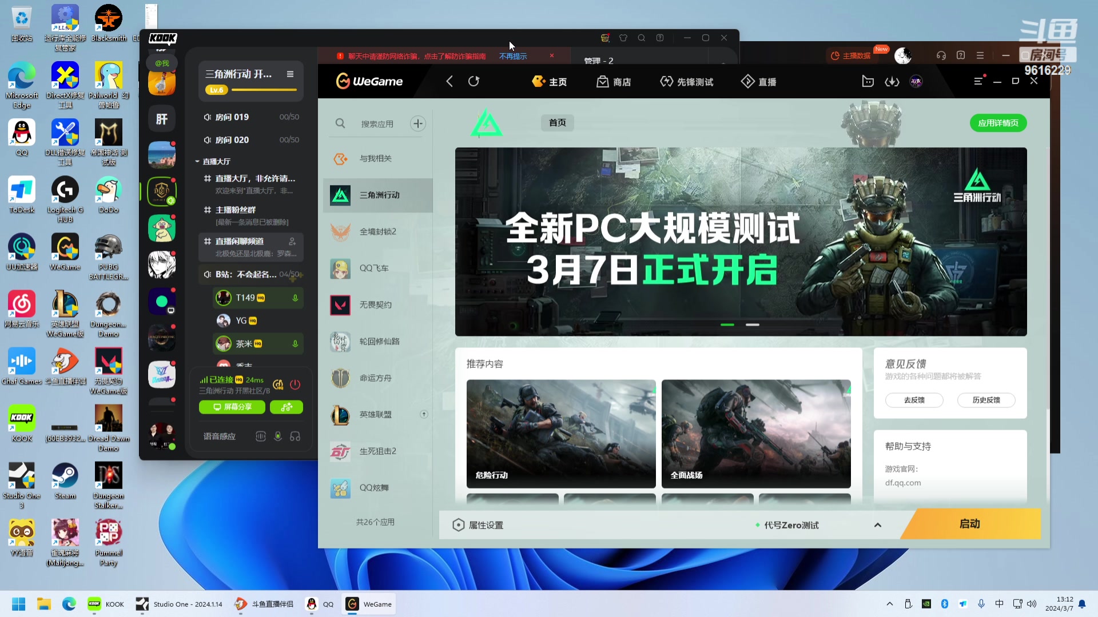Click 应用详情页 button
Image resolution: width=1098 pixels, height=617 pixels.
click(998, 123)
